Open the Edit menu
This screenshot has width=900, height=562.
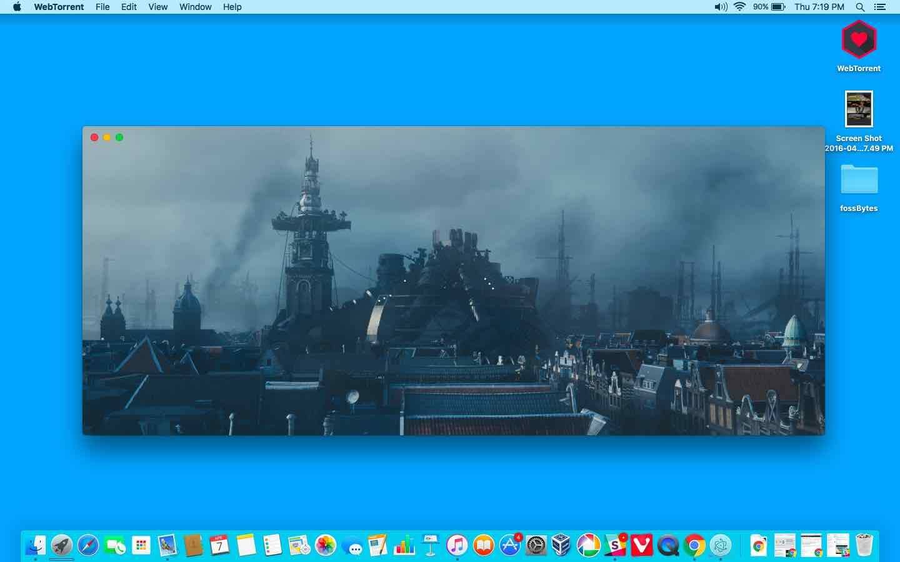[129, 7]
